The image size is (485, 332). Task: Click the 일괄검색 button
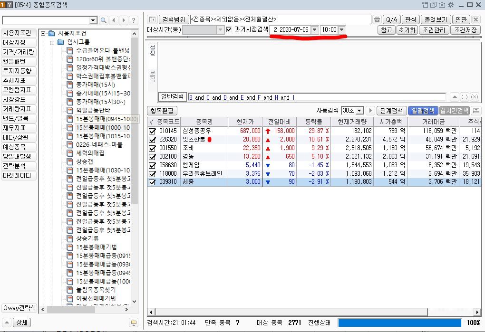[423, 111]
